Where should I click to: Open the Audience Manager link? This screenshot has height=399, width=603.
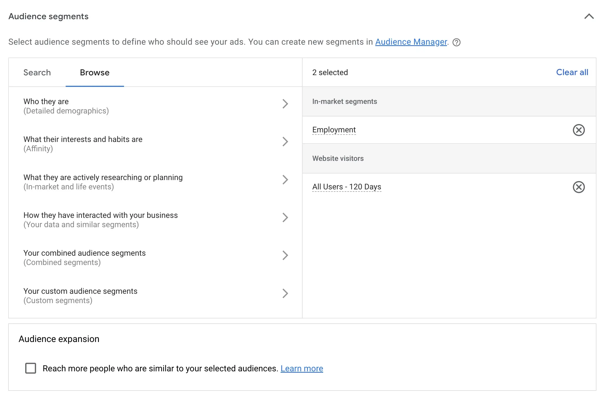[411, 42]
